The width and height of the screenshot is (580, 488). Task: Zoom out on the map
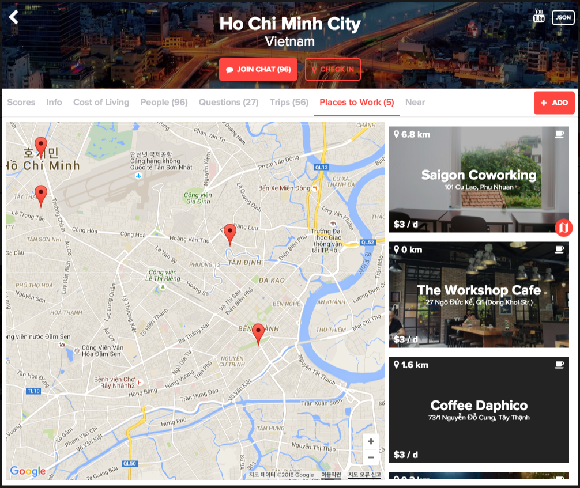click(x=371, y=457)
